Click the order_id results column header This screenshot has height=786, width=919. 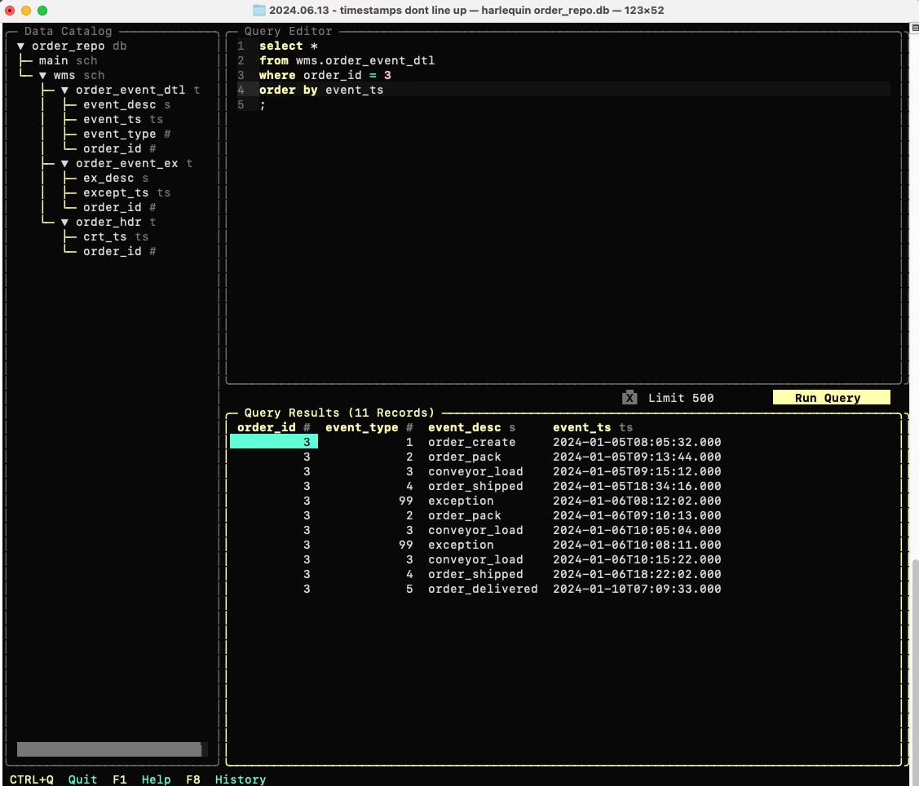pyautogui.click(x=274, y=427)
